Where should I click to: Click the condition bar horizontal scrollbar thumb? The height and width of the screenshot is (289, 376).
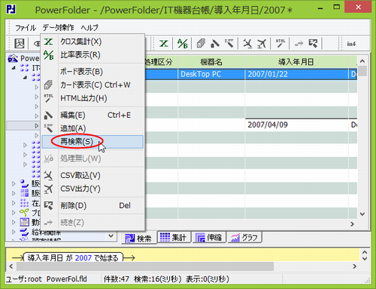point(145,266)
